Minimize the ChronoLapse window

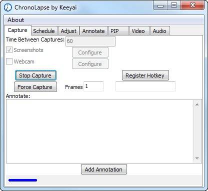click(160, 5)
